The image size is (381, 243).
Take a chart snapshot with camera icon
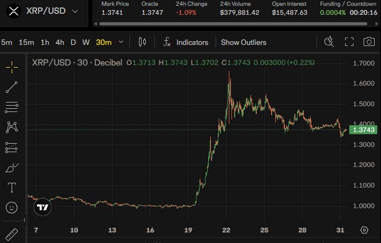pyautogui.click(x=369, y=42)
